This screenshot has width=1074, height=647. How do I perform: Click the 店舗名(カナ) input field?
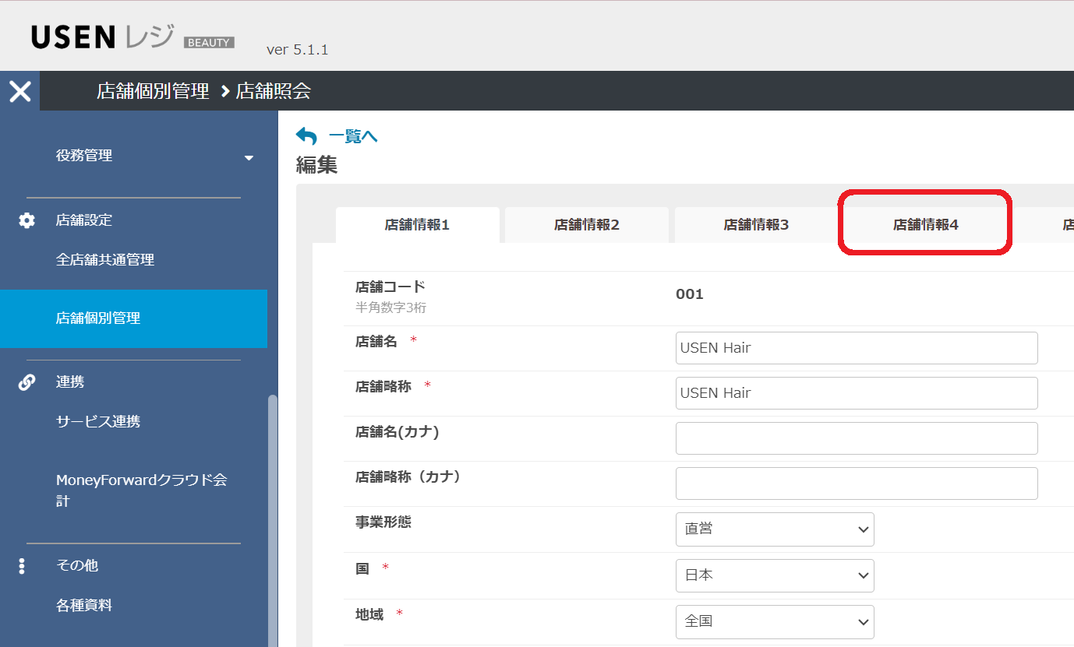click(x=856, y=438)
